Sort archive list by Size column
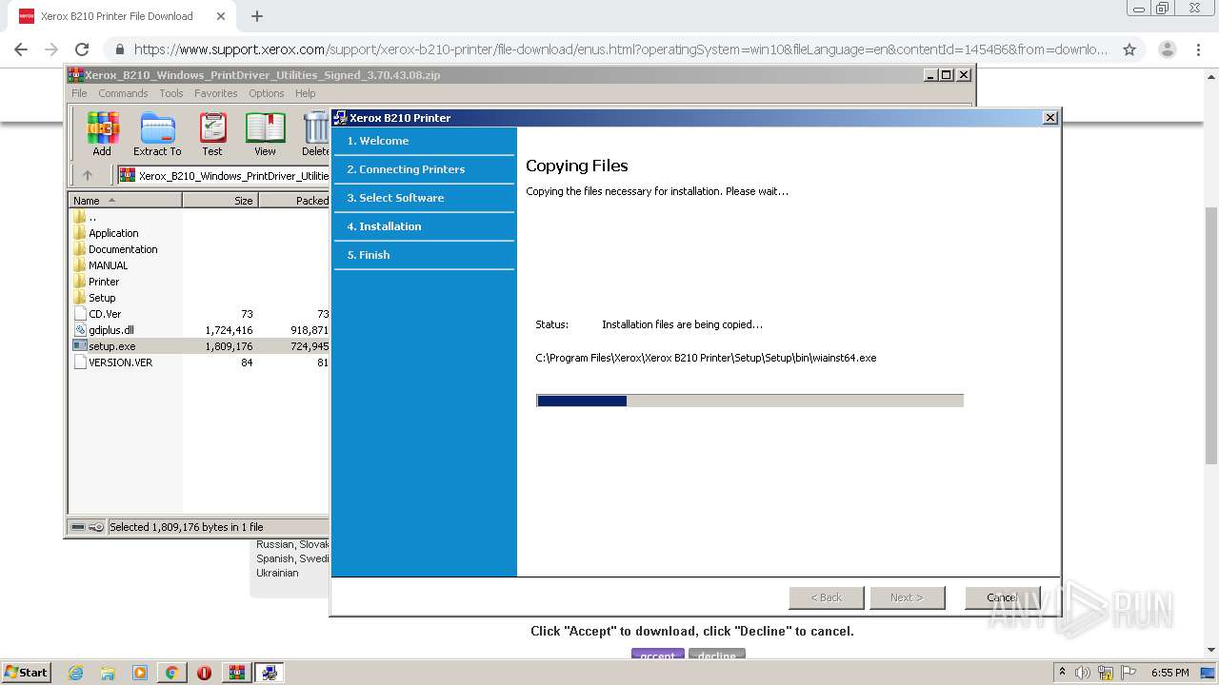This screenshot has height=685, width=1219. coord(220,200)
